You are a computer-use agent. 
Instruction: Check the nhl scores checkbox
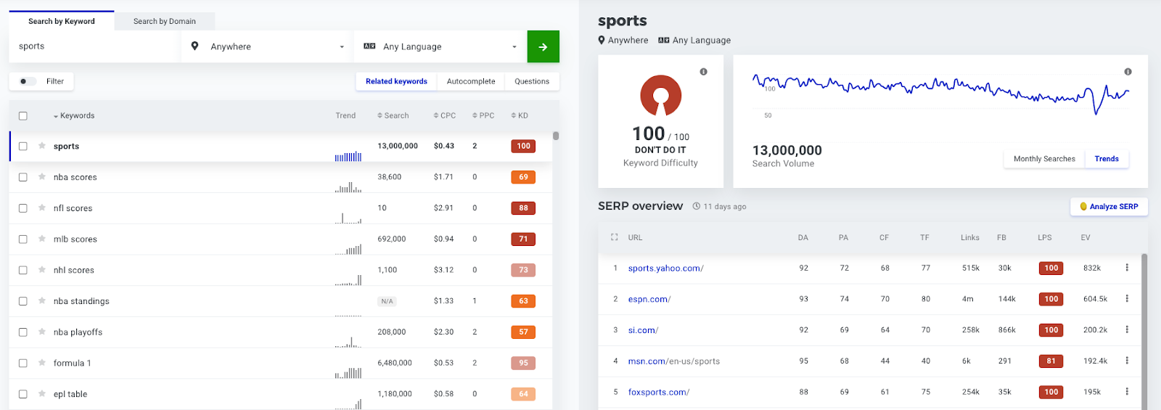[23, 270]
